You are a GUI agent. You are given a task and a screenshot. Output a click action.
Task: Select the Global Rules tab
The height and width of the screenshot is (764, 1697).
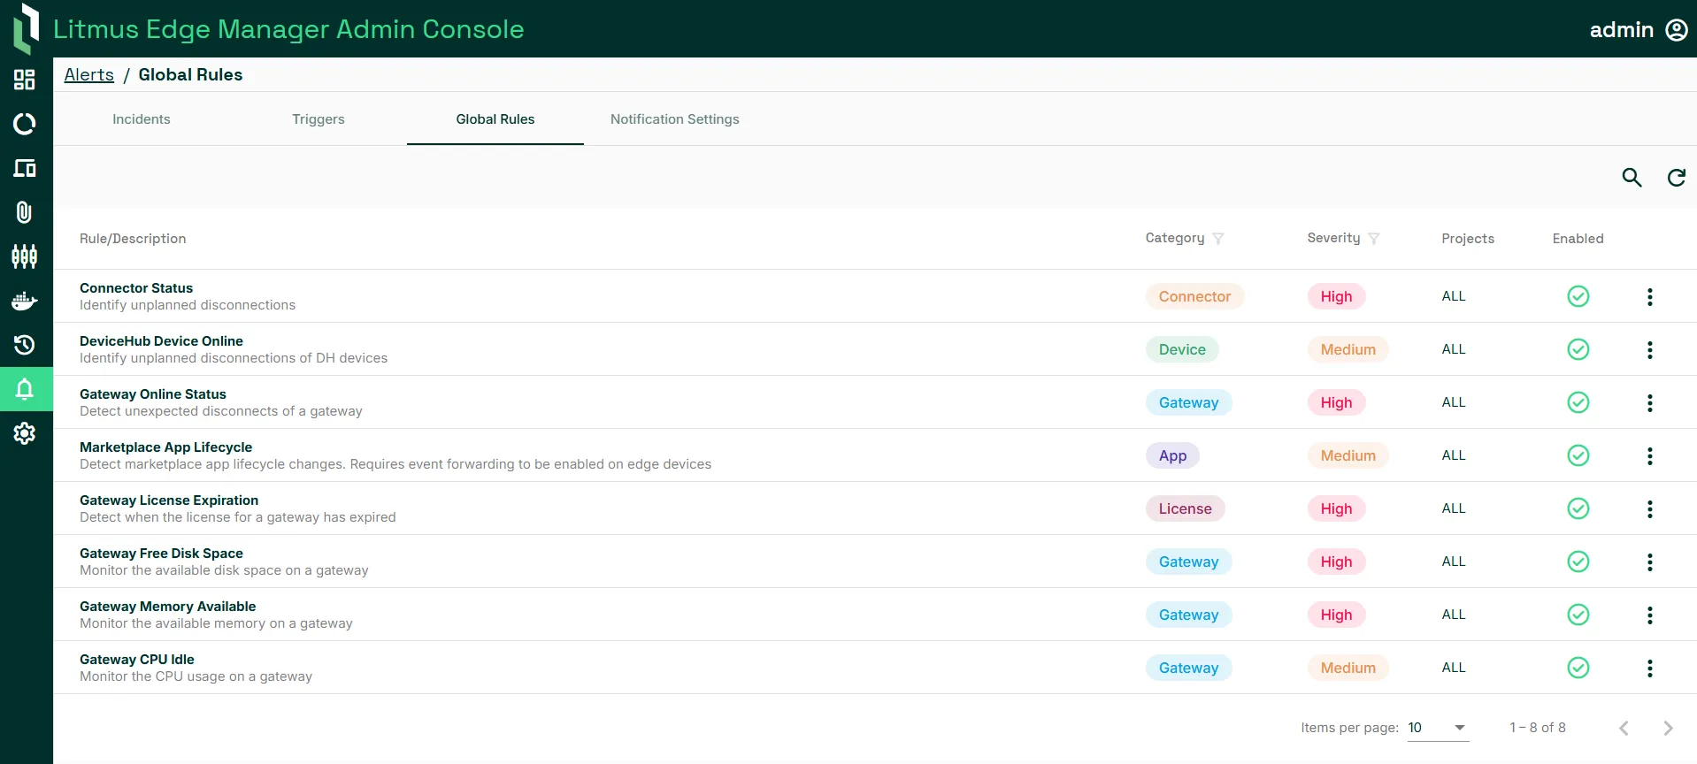click(495, 119)
